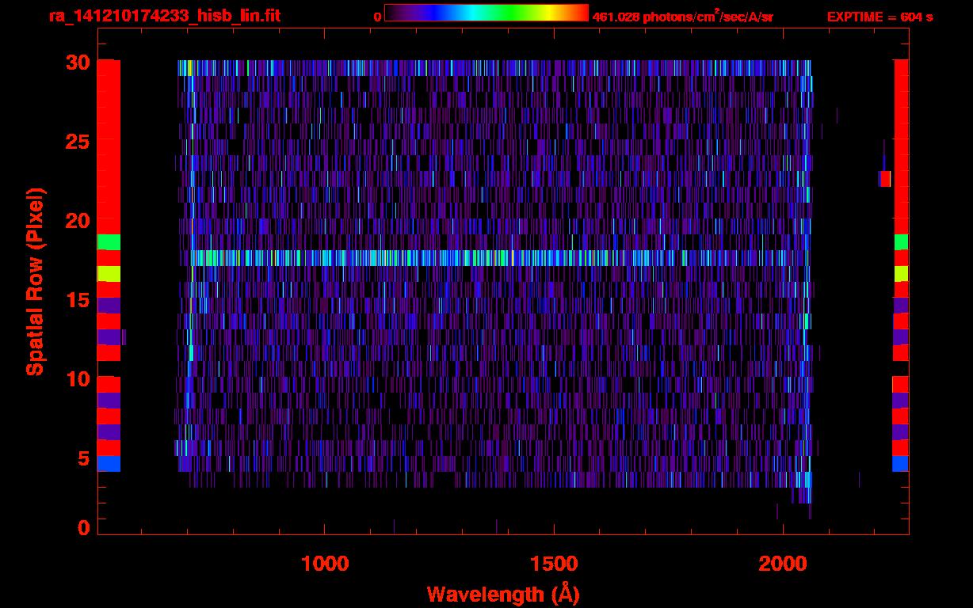Click the yellow segment in right color strip
This screenshot has width=973, height=608.
[x=901, y=274]
